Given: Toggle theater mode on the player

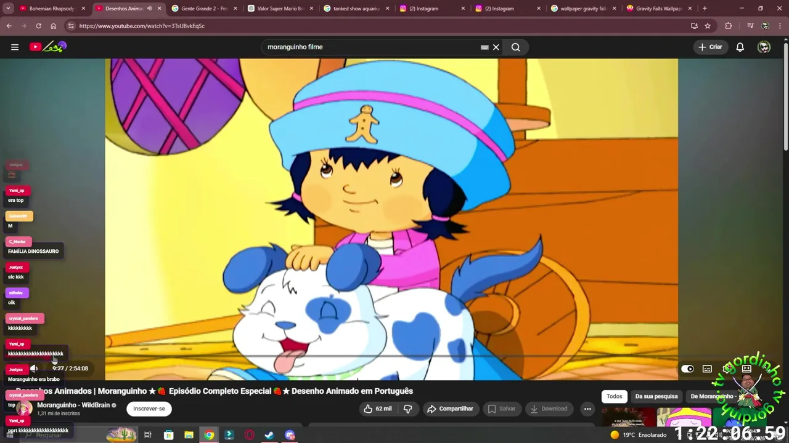Looking at the screenshot, I should 746,369.
